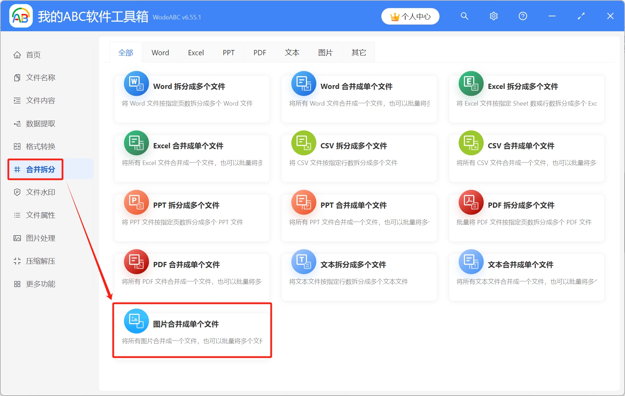
Task: Open 个人中心 at the top
Action: pyautogui.click(x=410, y=16)
